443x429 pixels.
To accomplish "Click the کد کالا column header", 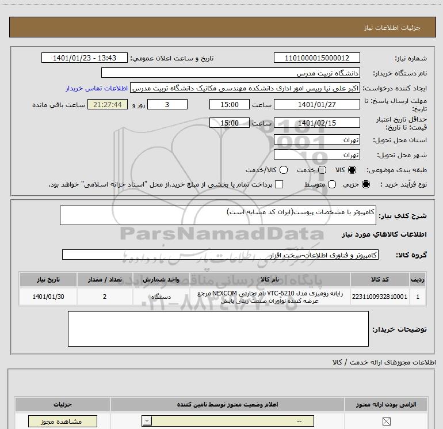I will coord(380,279).
